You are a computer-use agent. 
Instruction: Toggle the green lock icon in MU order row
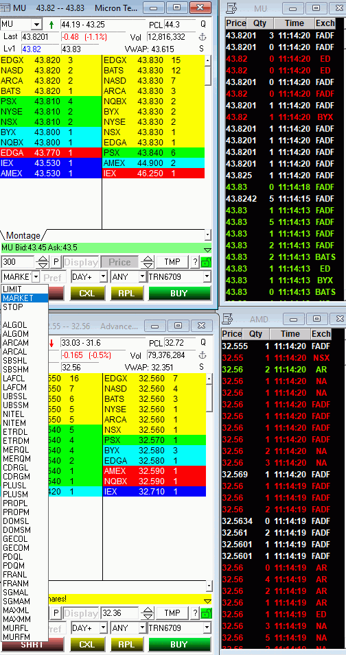(205, 262)
